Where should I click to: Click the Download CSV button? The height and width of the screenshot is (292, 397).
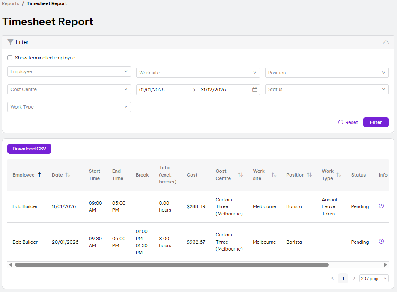29,149
